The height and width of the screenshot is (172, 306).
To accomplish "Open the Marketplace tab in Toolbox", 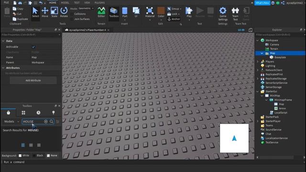I will [x=9, y=113].
